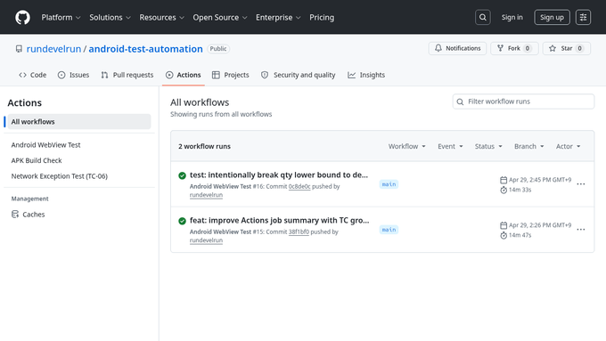Expand the Enterprise menu
Viewport: 606px width, 341px height.
(278, 18)
